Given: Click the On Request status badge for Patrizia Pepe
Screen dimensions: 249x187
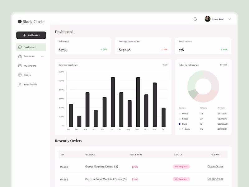Looking at the screenshot, I should (x=181, y=179).
